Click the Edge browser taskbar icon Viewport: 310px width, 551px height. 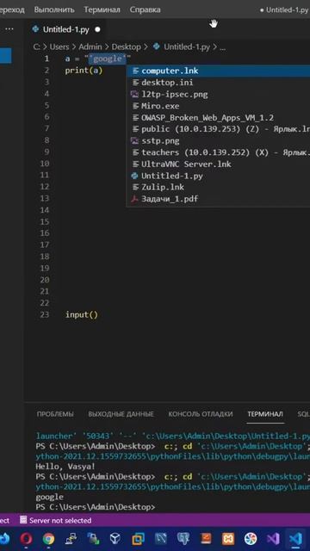[x=4, y=538]
